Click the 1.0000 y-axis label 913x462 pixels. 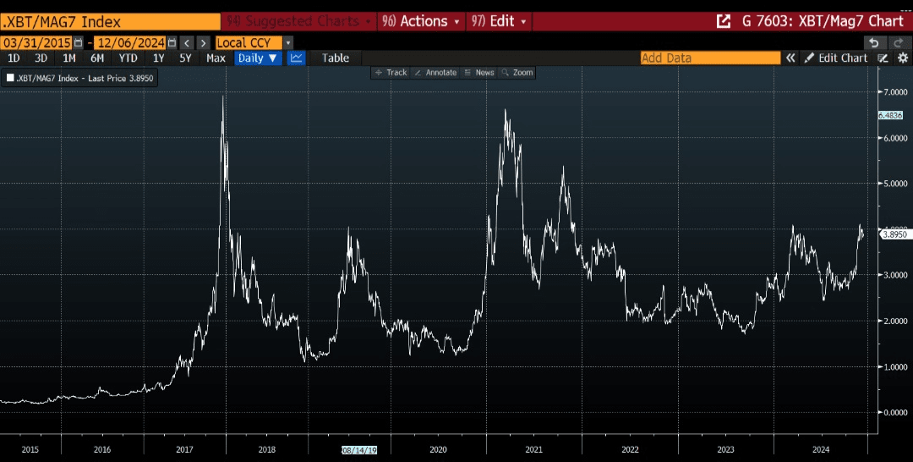tap(895, 367)
